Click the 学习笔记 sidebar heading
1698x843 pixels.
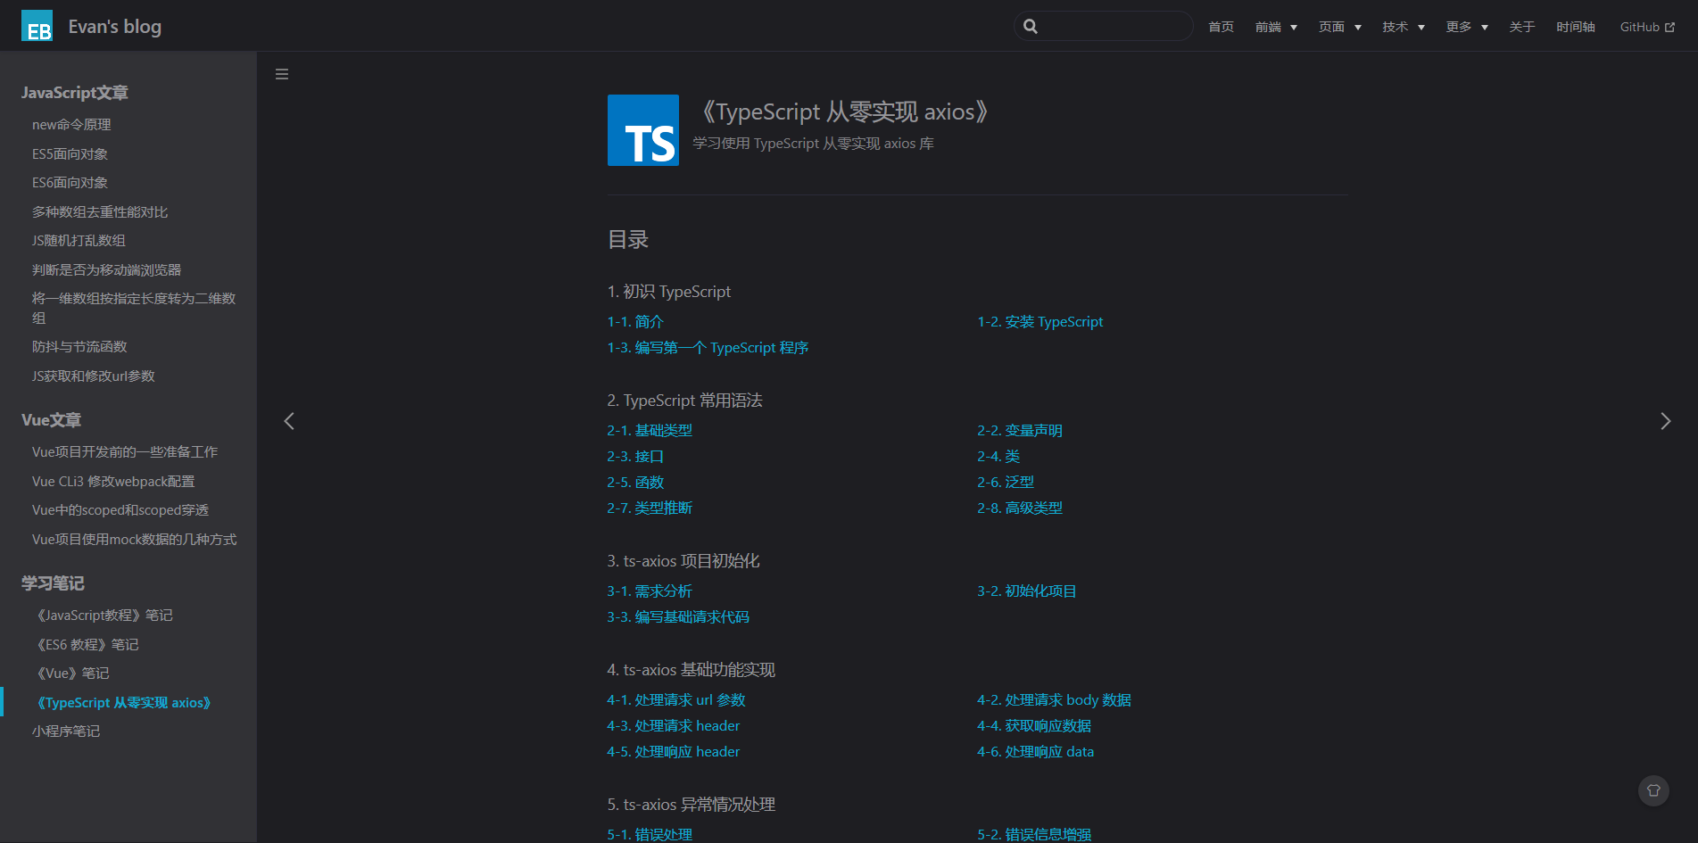(x=53, y=583)
